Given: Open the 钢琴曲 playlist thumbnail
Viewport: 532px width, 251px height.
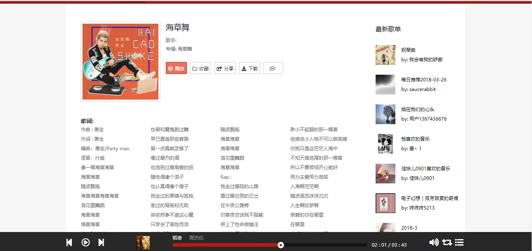Looking at the screenshot, I should (x=385, y=55).
